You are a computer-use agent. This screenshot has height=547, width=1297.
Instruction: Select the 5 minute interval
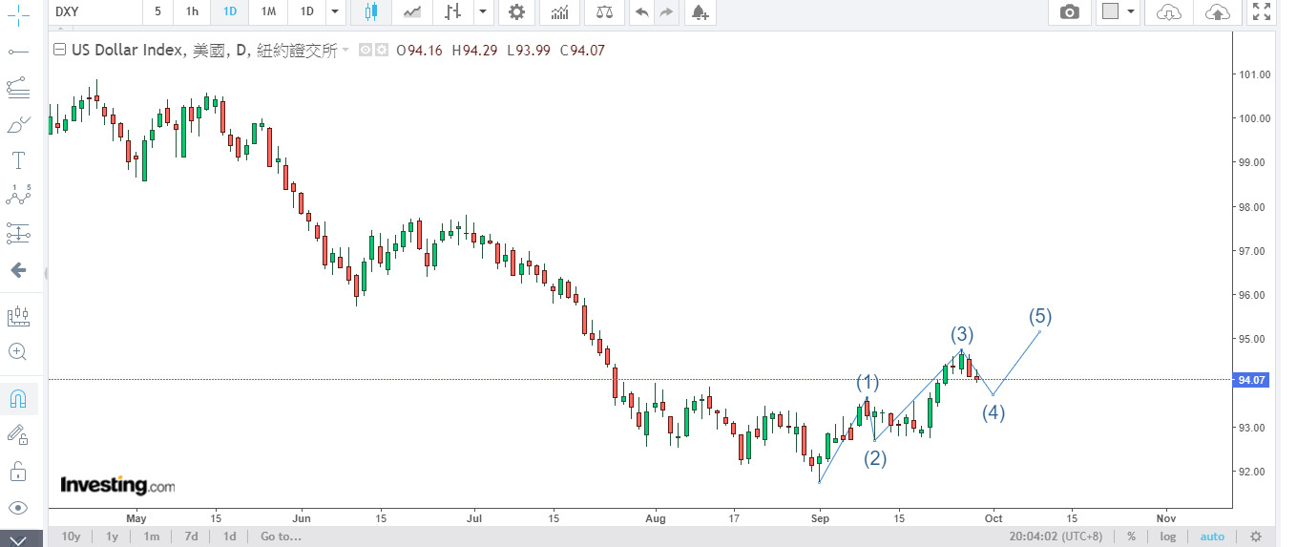click(x=157, y=11)
